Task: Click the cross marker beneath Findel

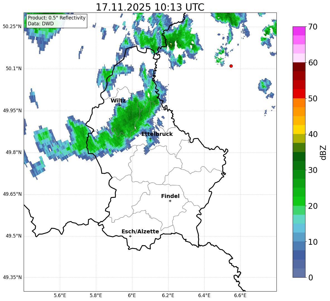Action: pyautogui.click(x=170, y=201)
